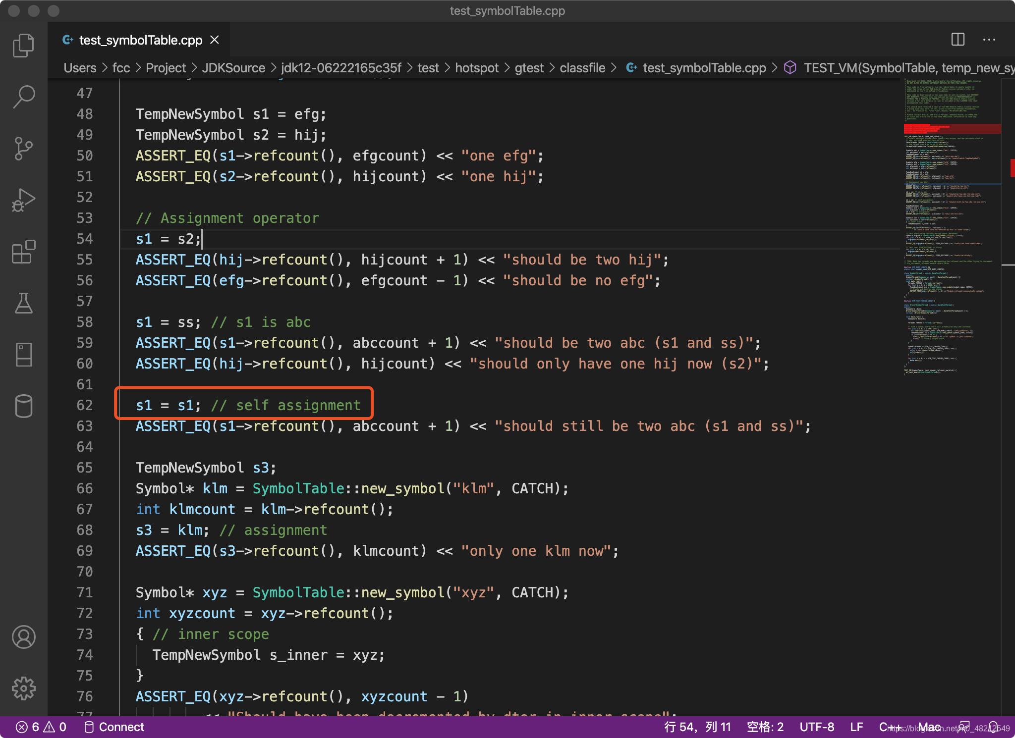The height and width of the screenshot is (738, 1015).
Task: Click hotspot breadcrumb segment
Action: [x=477, y=68]
